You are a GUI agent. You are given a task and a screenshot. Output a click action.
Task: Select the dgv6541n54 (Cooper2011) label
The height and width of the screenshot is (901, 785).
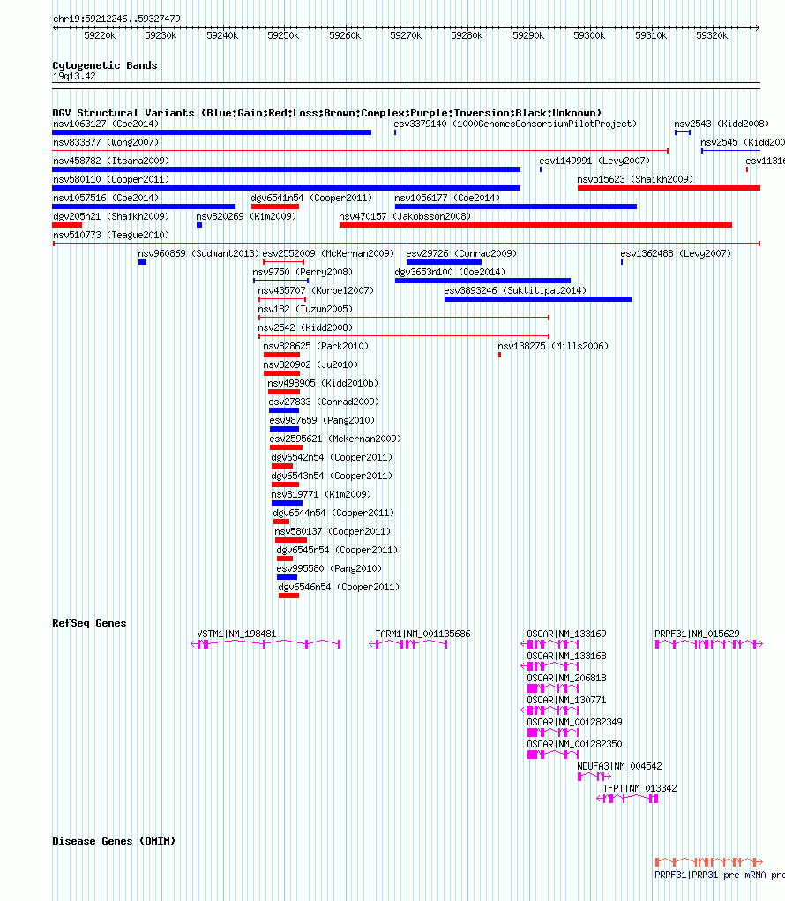click(311, 198)
